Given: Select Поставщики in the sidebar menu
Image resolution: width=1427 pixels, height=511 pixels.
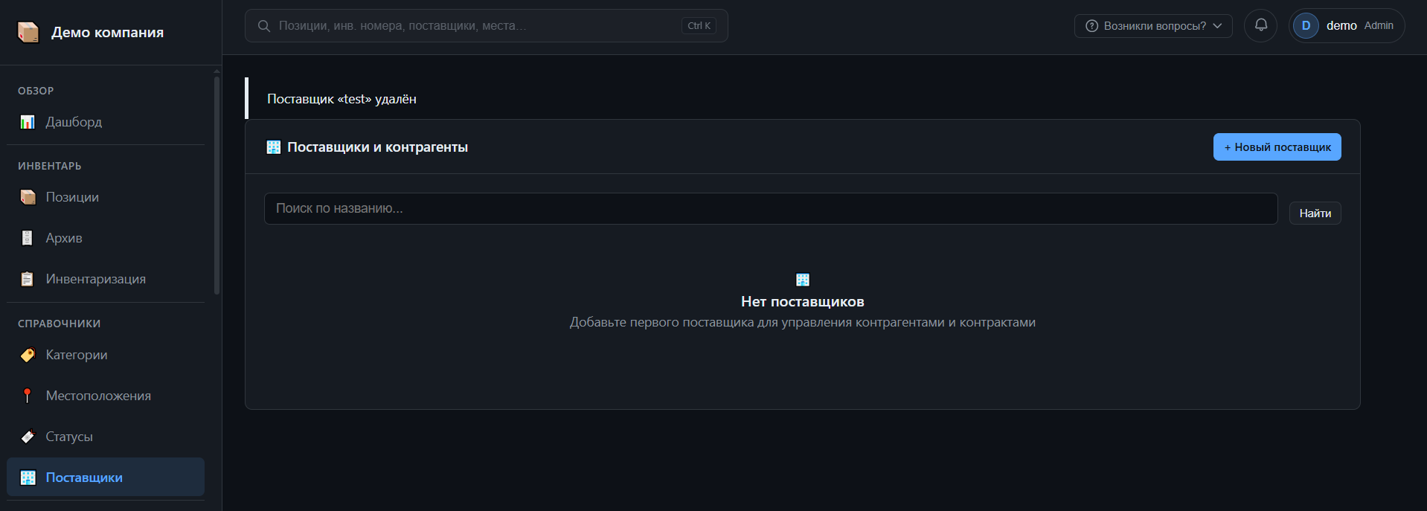Looking at the screenshot, I should [x=106, y=477].
